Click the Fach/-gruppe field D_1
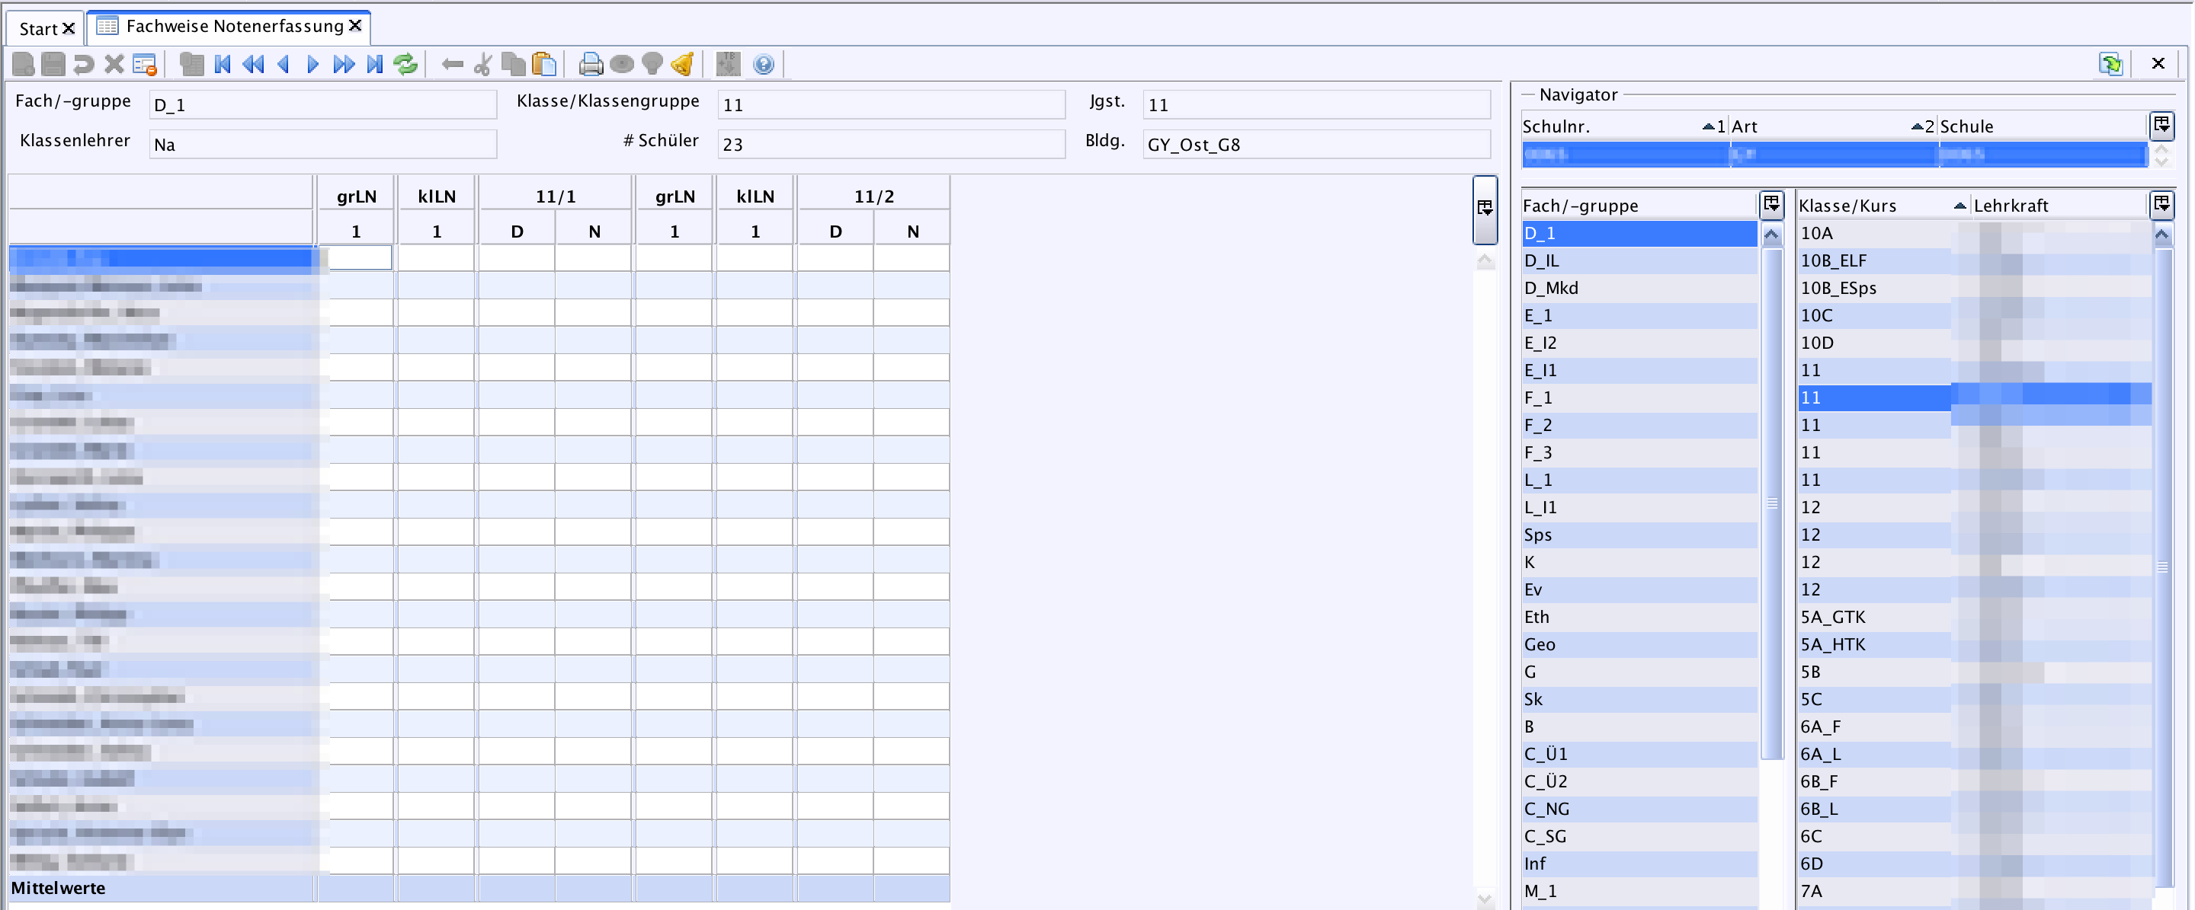 (x=322, y=104)
